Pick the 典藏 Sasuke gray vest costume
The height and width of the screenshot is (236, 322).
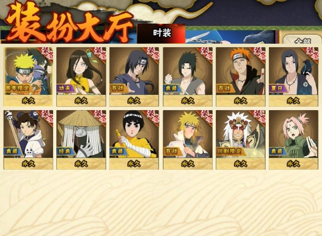click(x=188, y=77)
